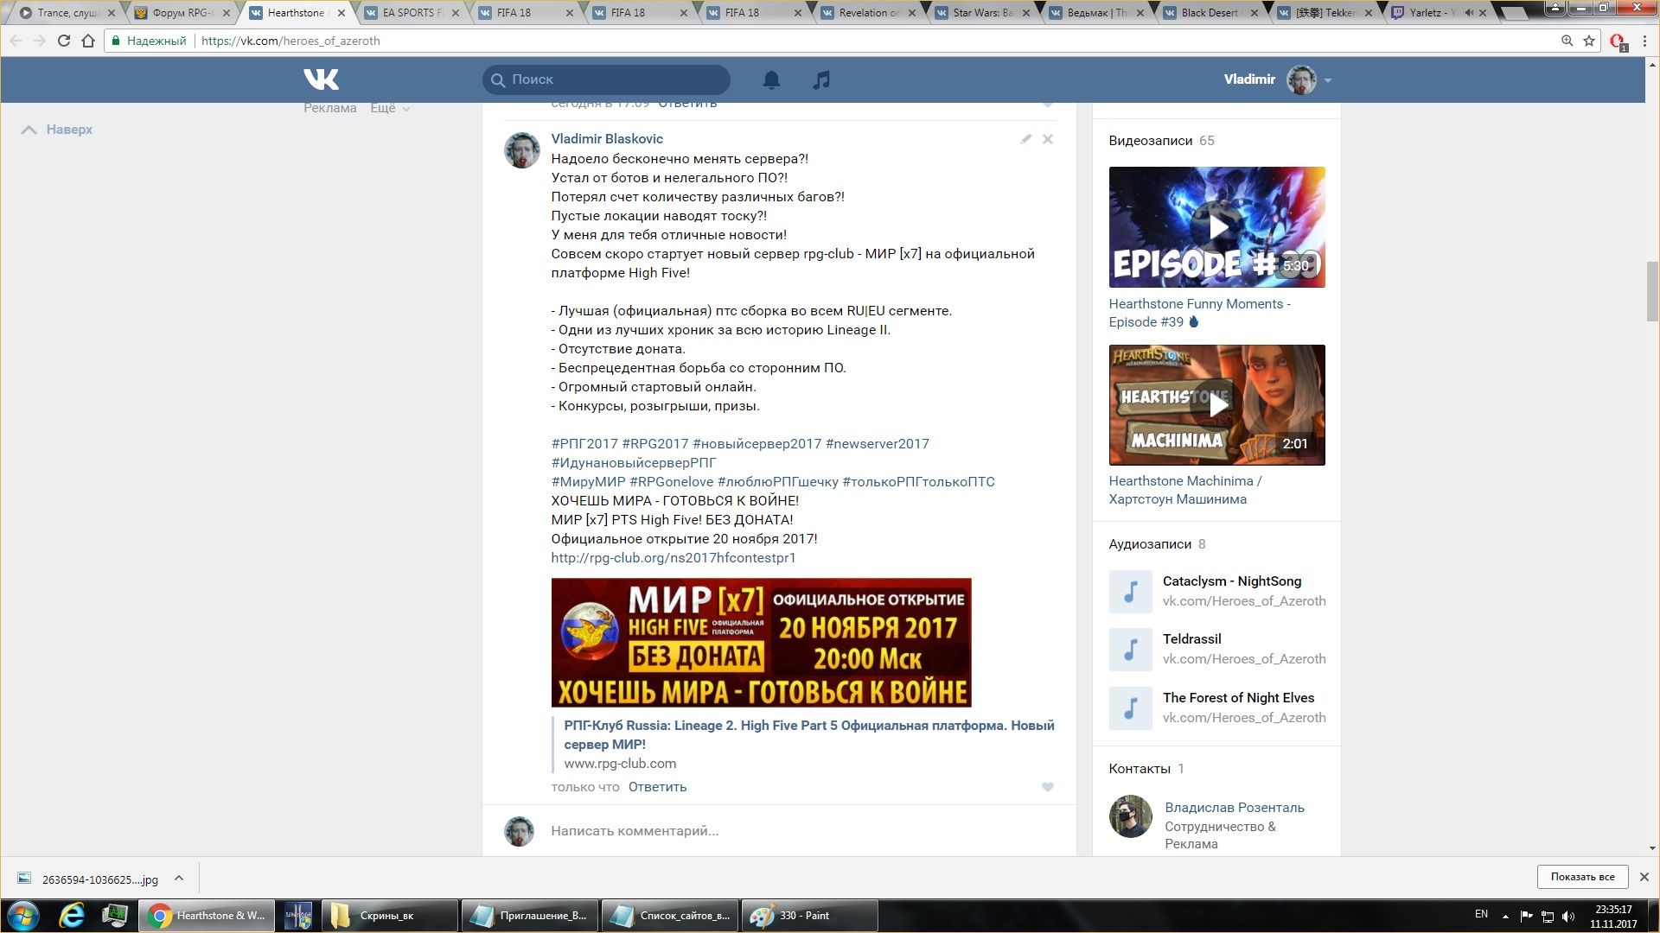The image size is (1660, 933).
Task: Switch to 330 - Paint window
Action: pyautogui.click(x=809, y=916)
